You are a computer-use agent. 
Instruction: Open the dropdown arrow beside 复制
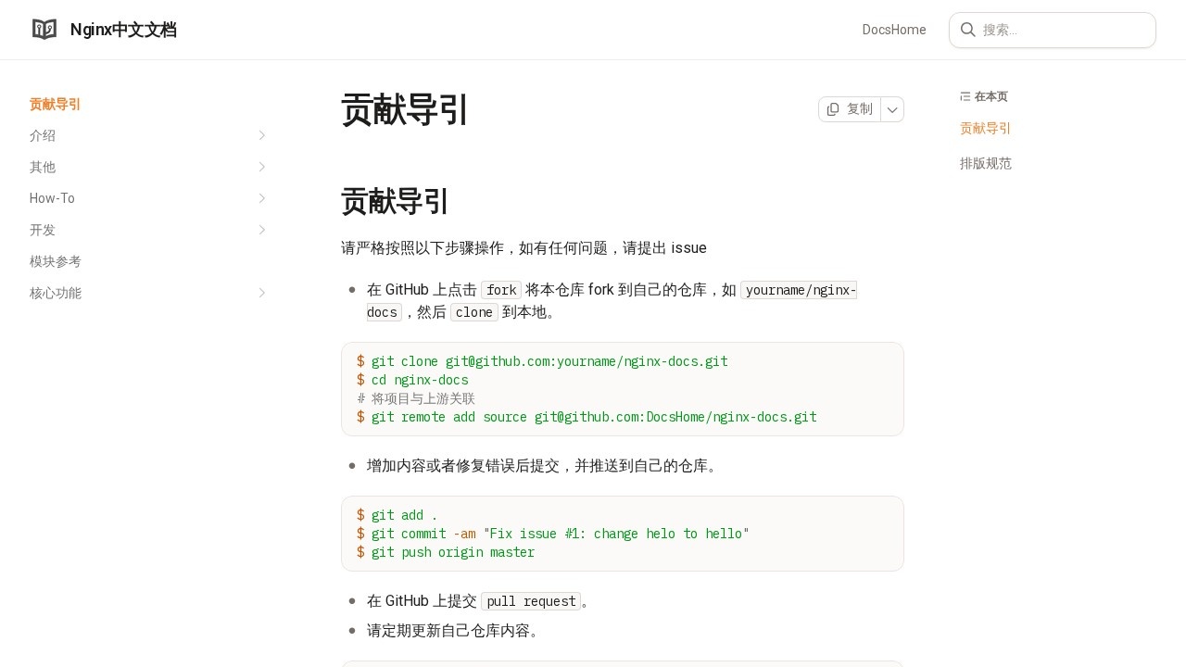point(892,109)
